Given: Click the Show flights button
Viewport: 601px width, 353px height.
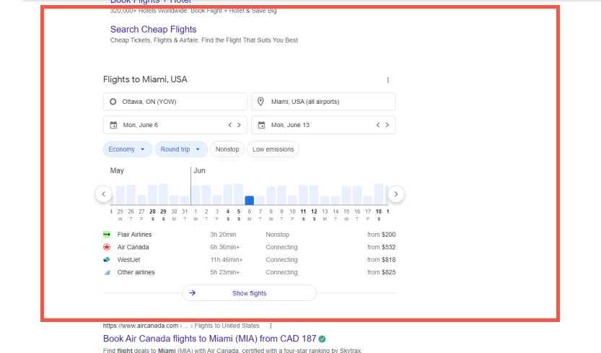Looking at the screenshot, I should (249, 293).
